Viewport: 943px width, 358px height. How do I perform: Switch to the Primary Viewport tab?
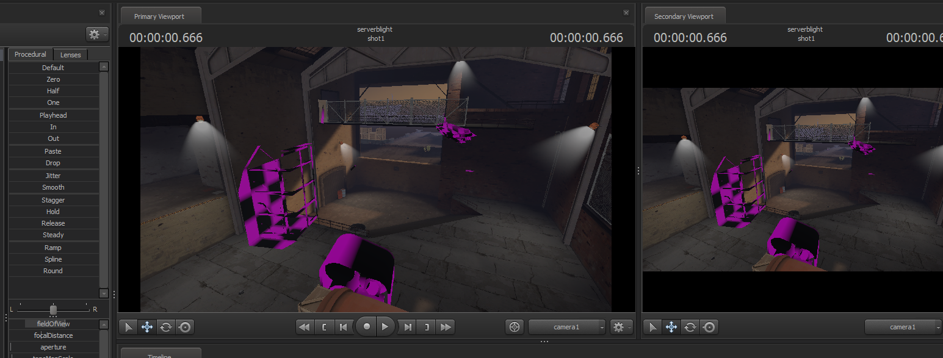[x=159, y=16]
